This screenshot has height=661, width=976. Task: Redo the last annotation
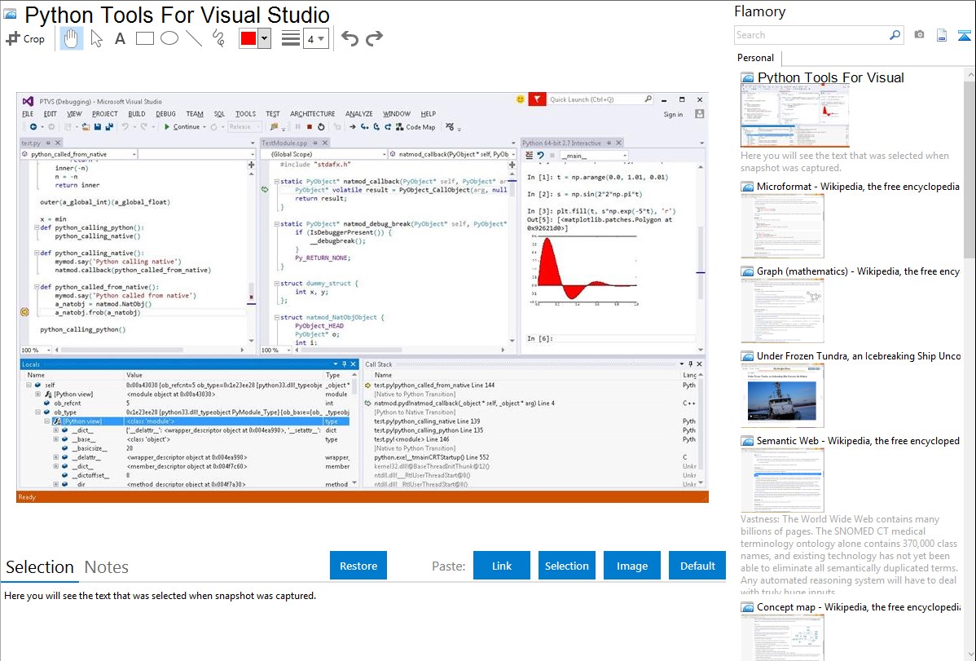coord(374,38)
